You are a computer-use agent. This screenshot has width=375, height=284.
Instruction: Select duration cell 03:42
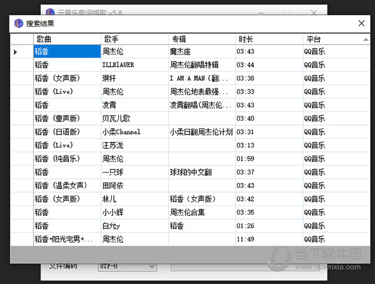click(x=269, y=199)
